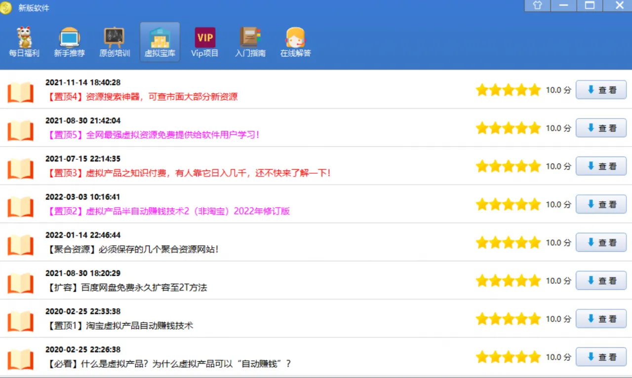Click the book icon beside 必看 entry

[x=20, y=359]
